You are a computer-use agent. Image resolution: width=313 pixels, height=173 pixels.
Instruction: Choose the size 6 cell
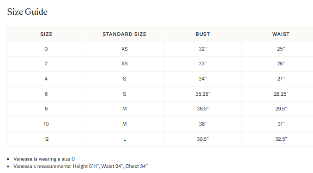46,94
